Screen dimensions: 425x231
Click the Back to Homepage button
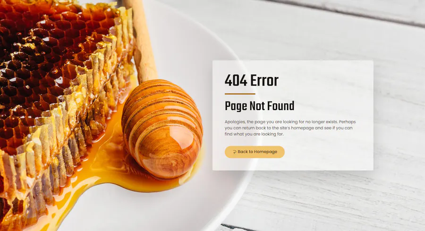[x=255, y=152]
